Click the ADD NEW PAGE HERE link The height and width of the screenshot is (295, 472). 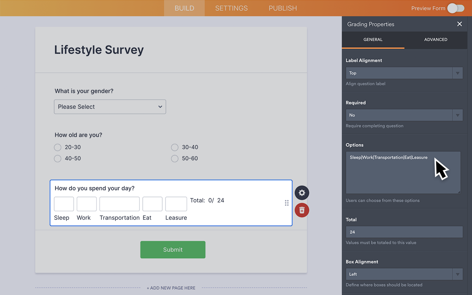[171, 288]
